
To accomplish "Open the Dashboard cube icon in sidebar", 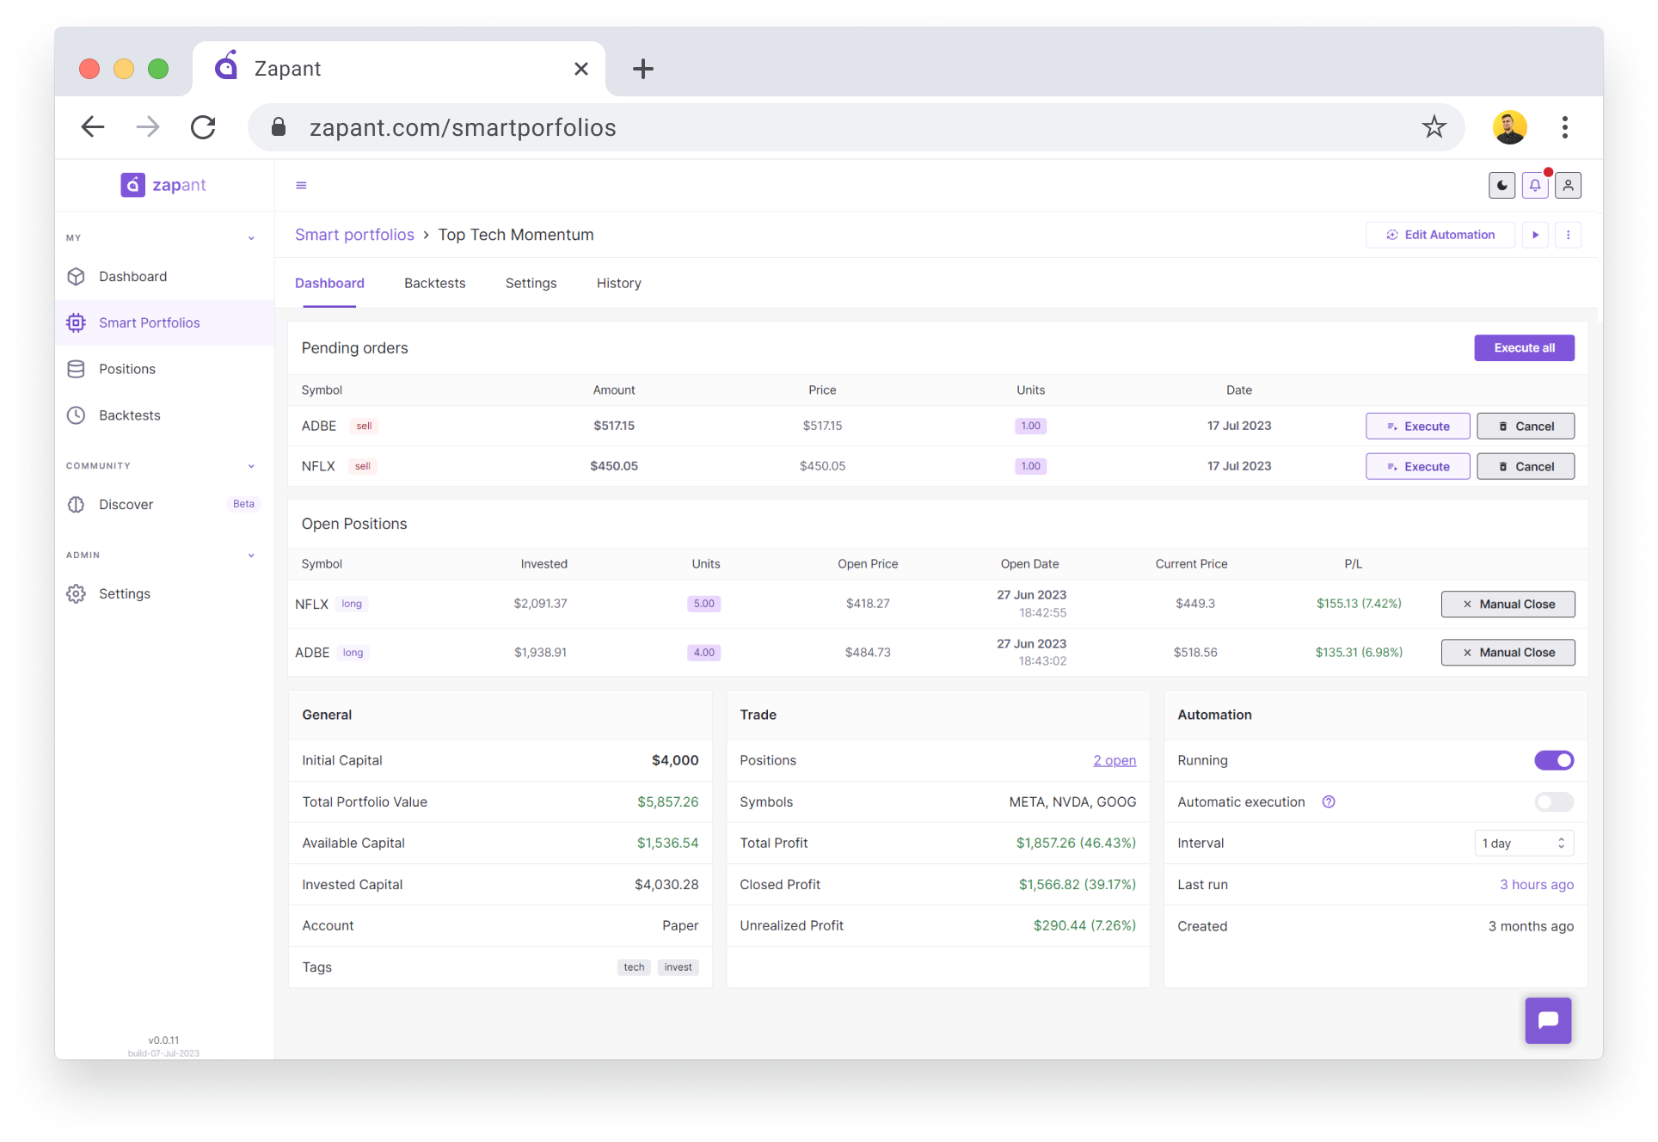I will (76, 276).
